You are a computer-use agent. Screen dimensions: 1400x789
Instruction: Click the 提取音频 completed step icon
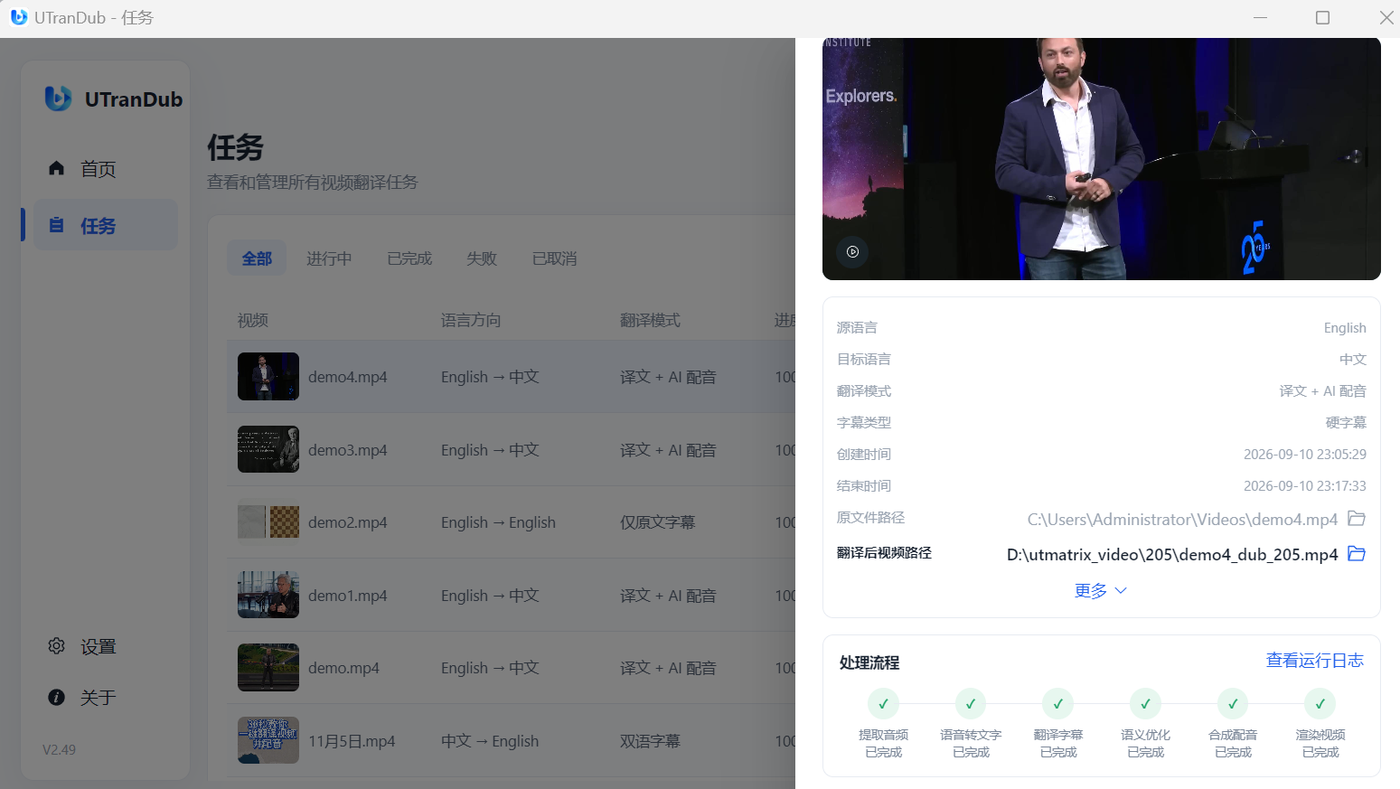click(883, 703)
